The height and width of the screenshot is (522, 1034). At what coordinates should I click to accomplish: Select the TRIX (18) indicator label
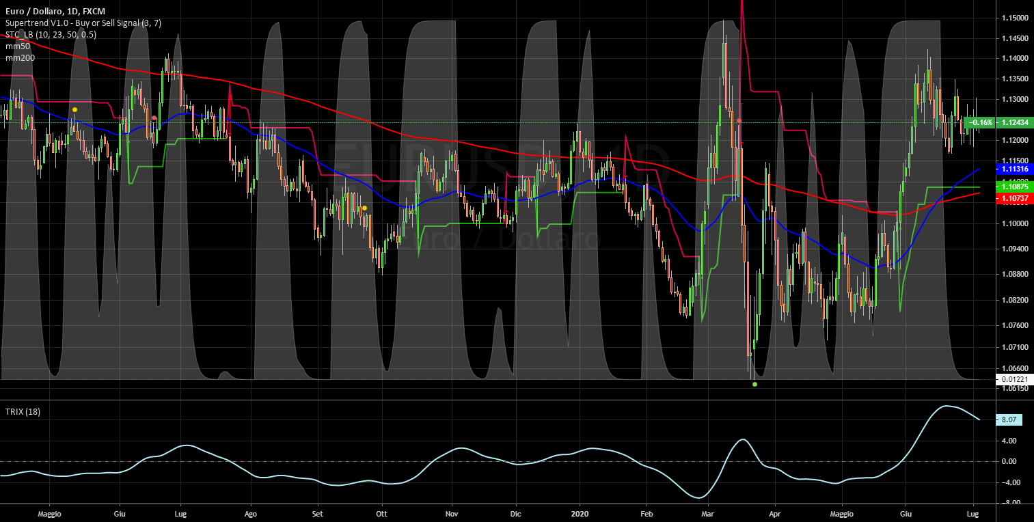[x=23, y=412]
